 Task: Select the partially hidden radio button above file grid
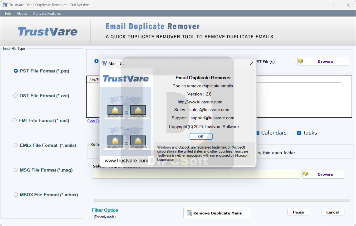tap(96, 61)
